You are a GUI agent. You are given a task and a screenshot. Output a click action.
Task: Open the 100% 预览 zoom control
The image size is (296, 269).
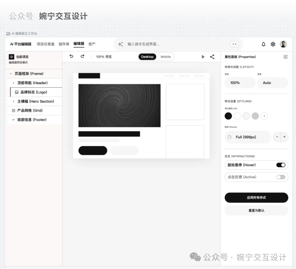point(104,57)
